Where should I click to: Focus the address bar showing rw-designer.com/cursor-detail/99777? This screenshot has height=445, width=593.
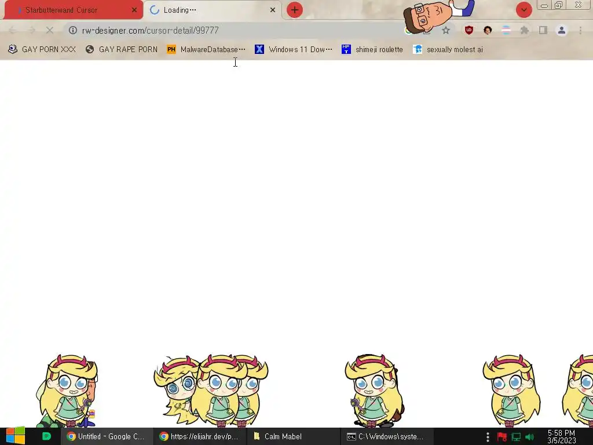235,30
